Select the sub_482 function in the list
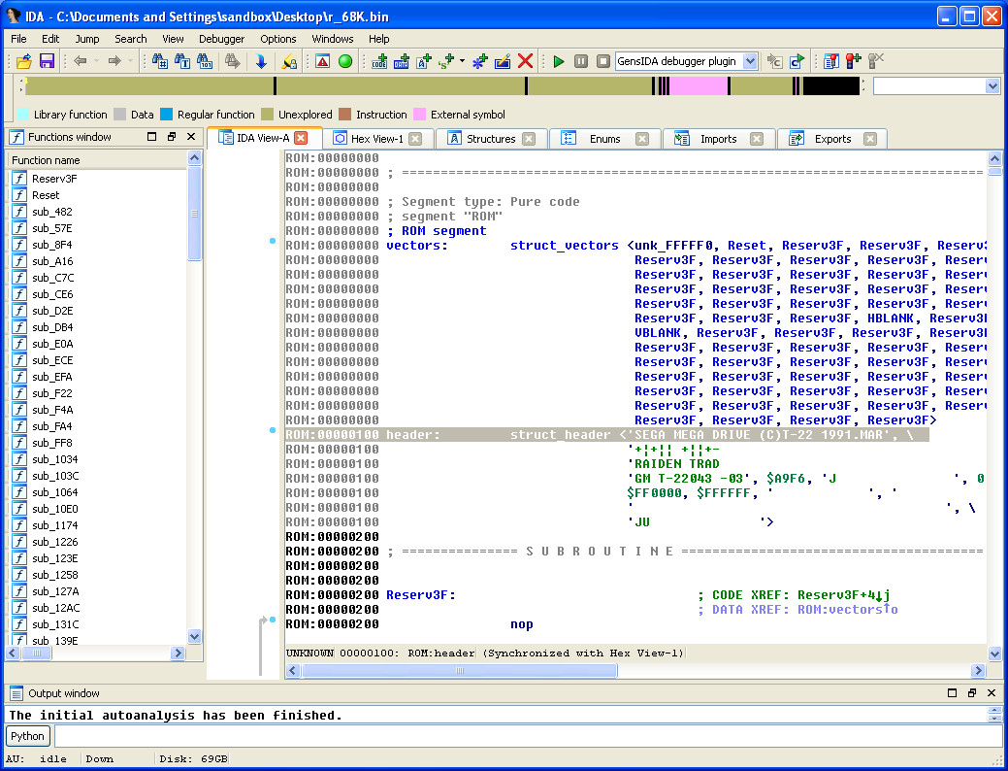This screenshot has width=1008, height=771. (51, 212)
